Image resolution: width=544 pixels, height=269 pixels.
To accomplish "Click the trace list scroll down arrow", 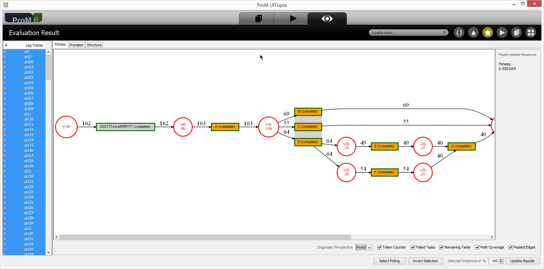I will point(48,252).
